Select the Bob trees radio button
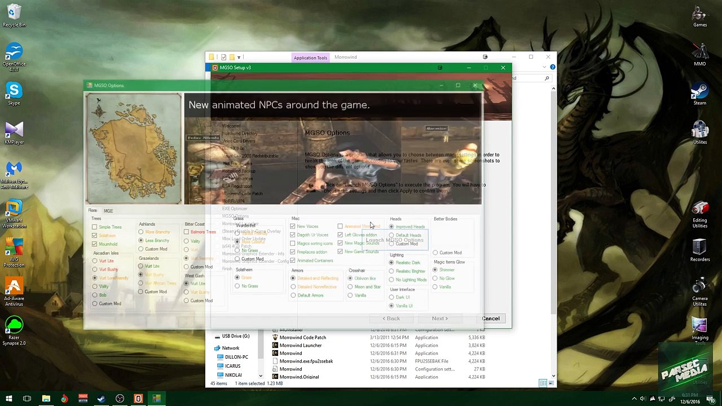The width and height of the screenshot is (722, 406). tap(95, 295)
